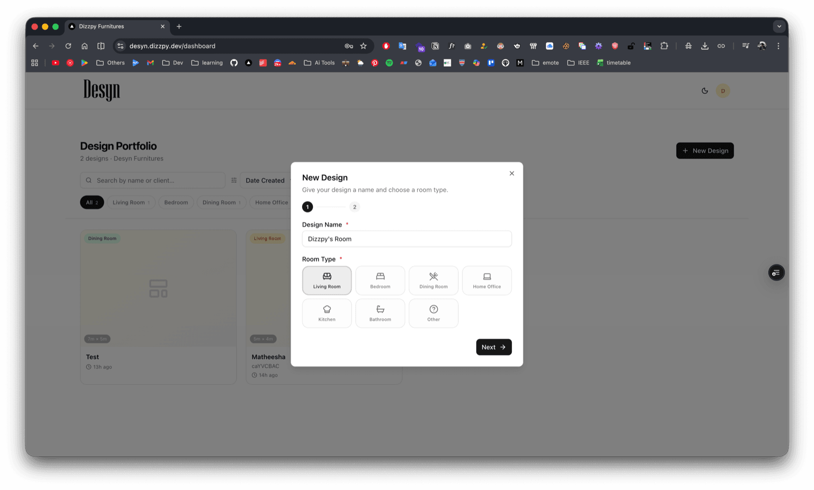The width and height of the screenshot is (814, 490).
Task: Expand the IEEE bookmarks folder
Action: (x=578, y=63)
